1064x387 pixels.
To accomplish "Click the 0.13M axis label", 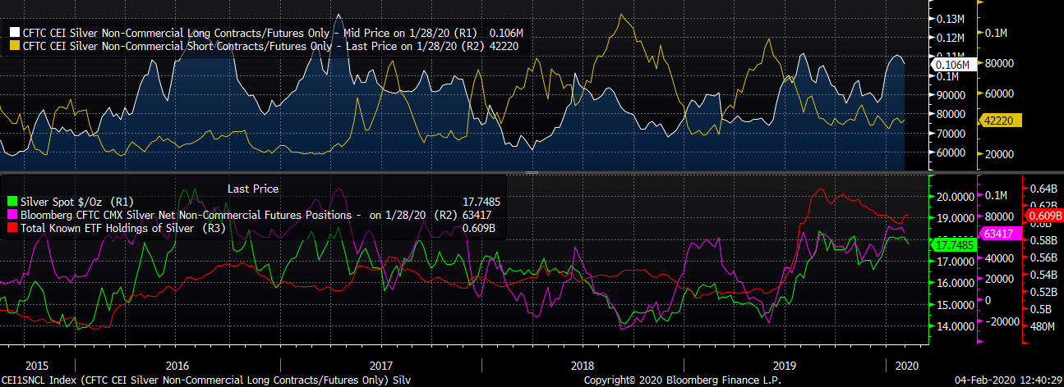I will tap(950, 19).
